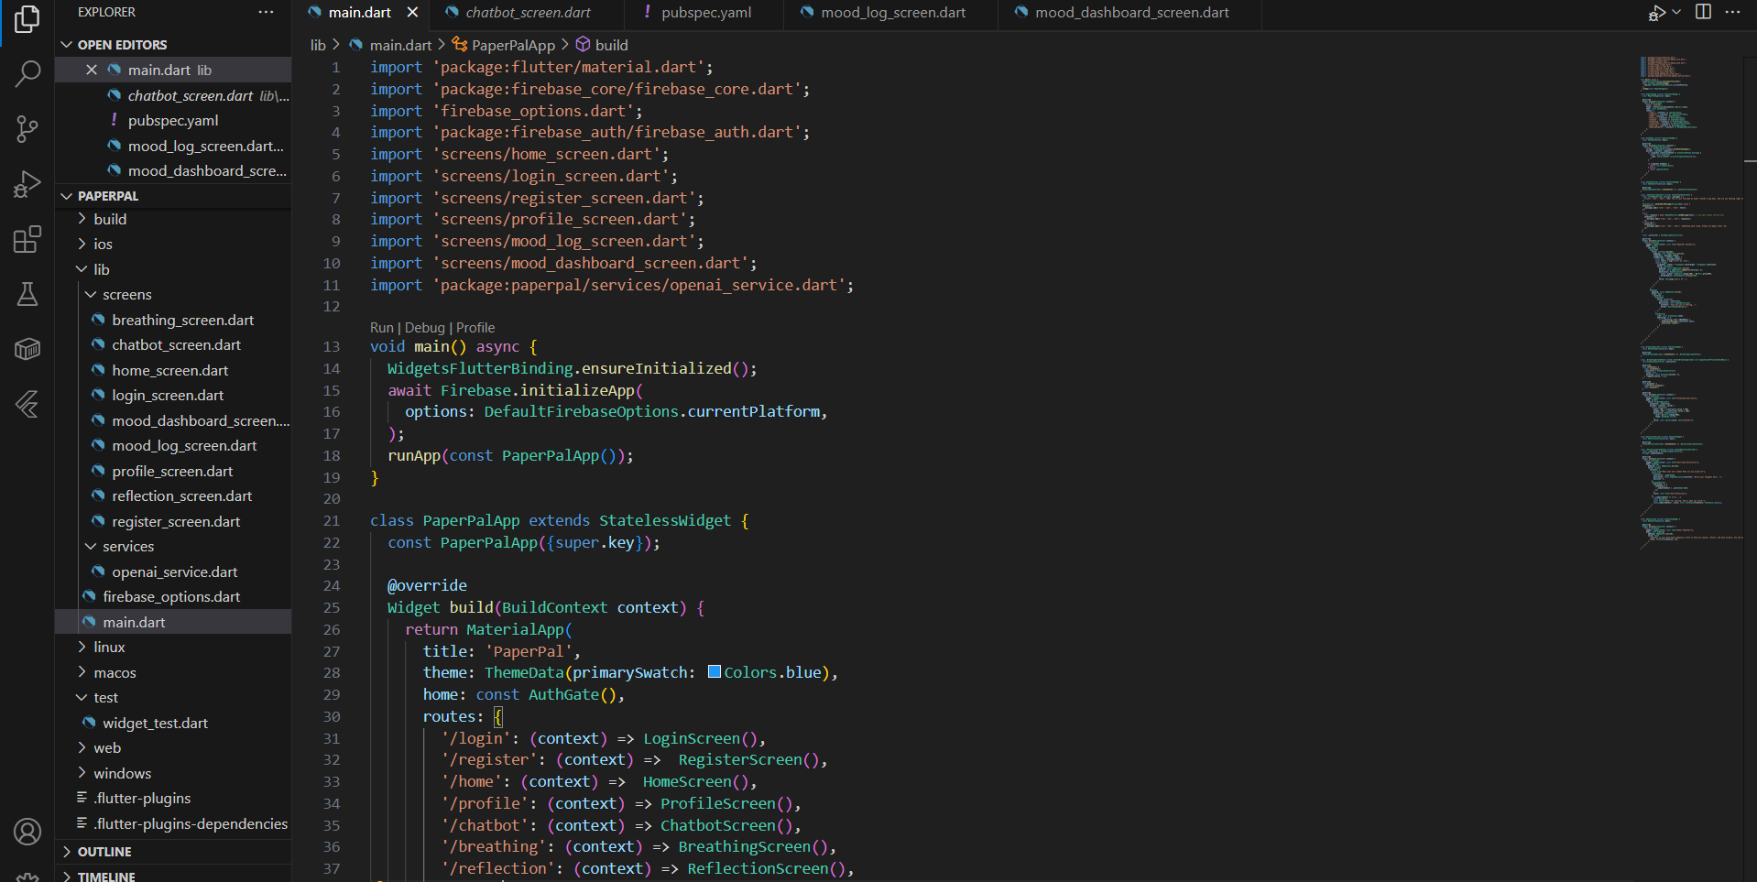Screen dimensions: 1757x882
Task: Close the main.dart editor tab
Action: [412, 13]
